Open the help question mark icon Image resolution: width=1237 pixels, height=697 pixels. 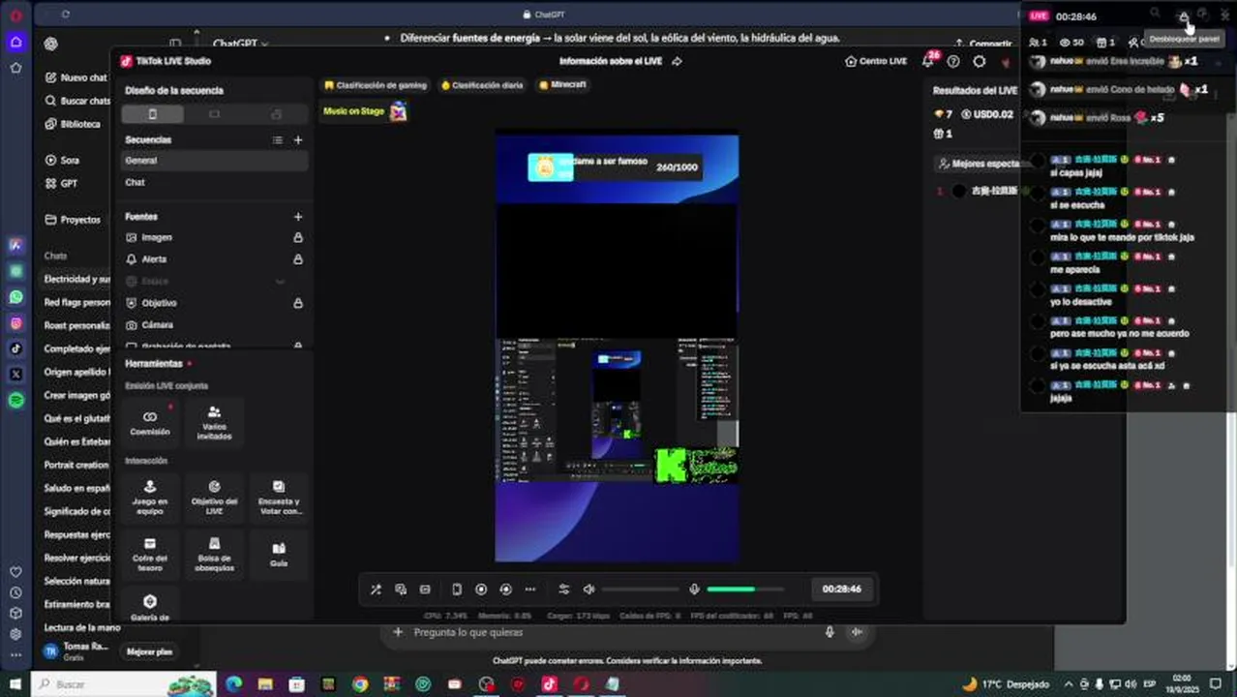[x=953, y=61]
